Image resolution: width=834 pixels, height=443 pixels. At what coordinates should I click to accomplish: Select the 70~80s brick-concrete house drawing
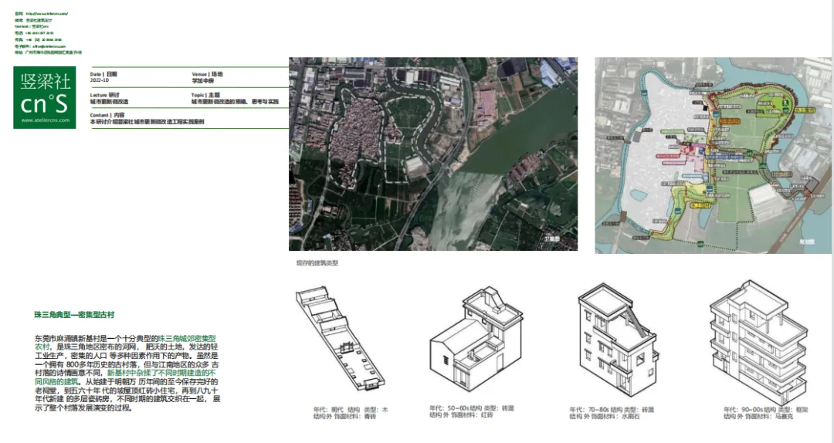tap(618, 340)
